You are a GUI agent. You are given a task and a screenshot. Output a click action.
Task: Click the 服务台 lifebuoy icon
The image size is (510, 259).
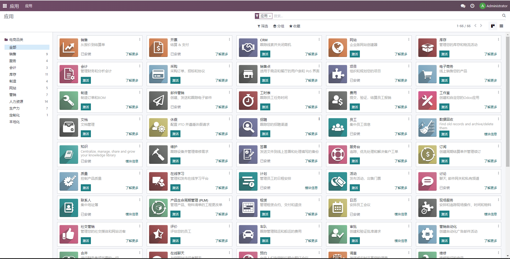(x=338, y=154)
